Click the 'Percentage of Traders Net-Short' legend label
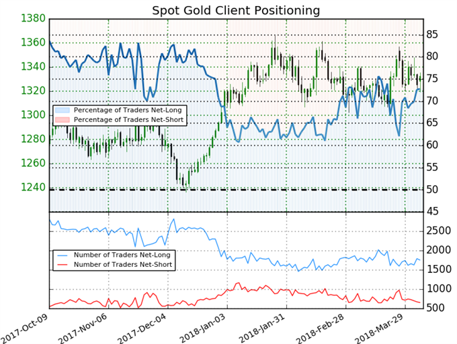This screenshot has height=344, width=457. click(x=128, y=120)
